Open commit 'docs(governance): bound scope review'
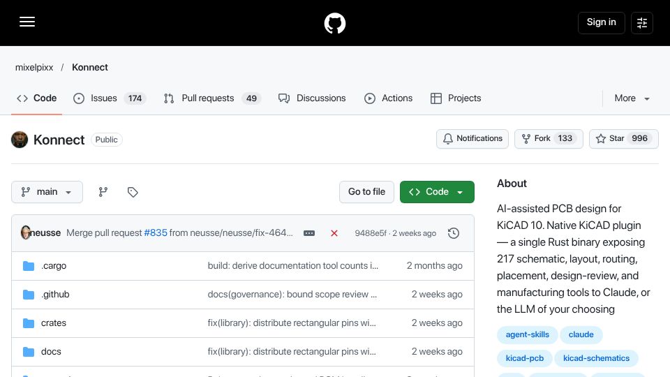The width and height of the screenshot is (670, 377). coord(292,295)
